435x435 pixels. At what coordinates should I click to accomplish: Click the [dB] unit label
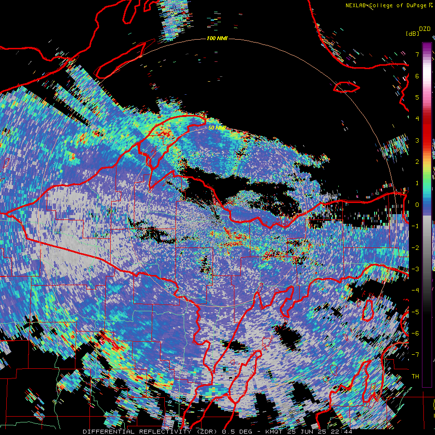(413, 33)
